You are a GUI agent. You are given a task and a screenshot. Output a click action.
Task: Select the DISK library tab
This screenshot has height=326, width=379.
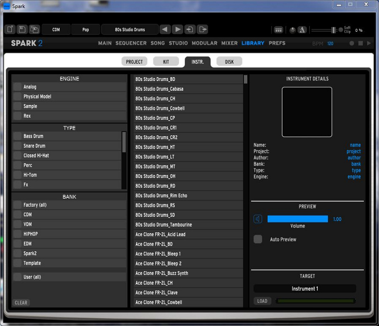tap(229, 62)
